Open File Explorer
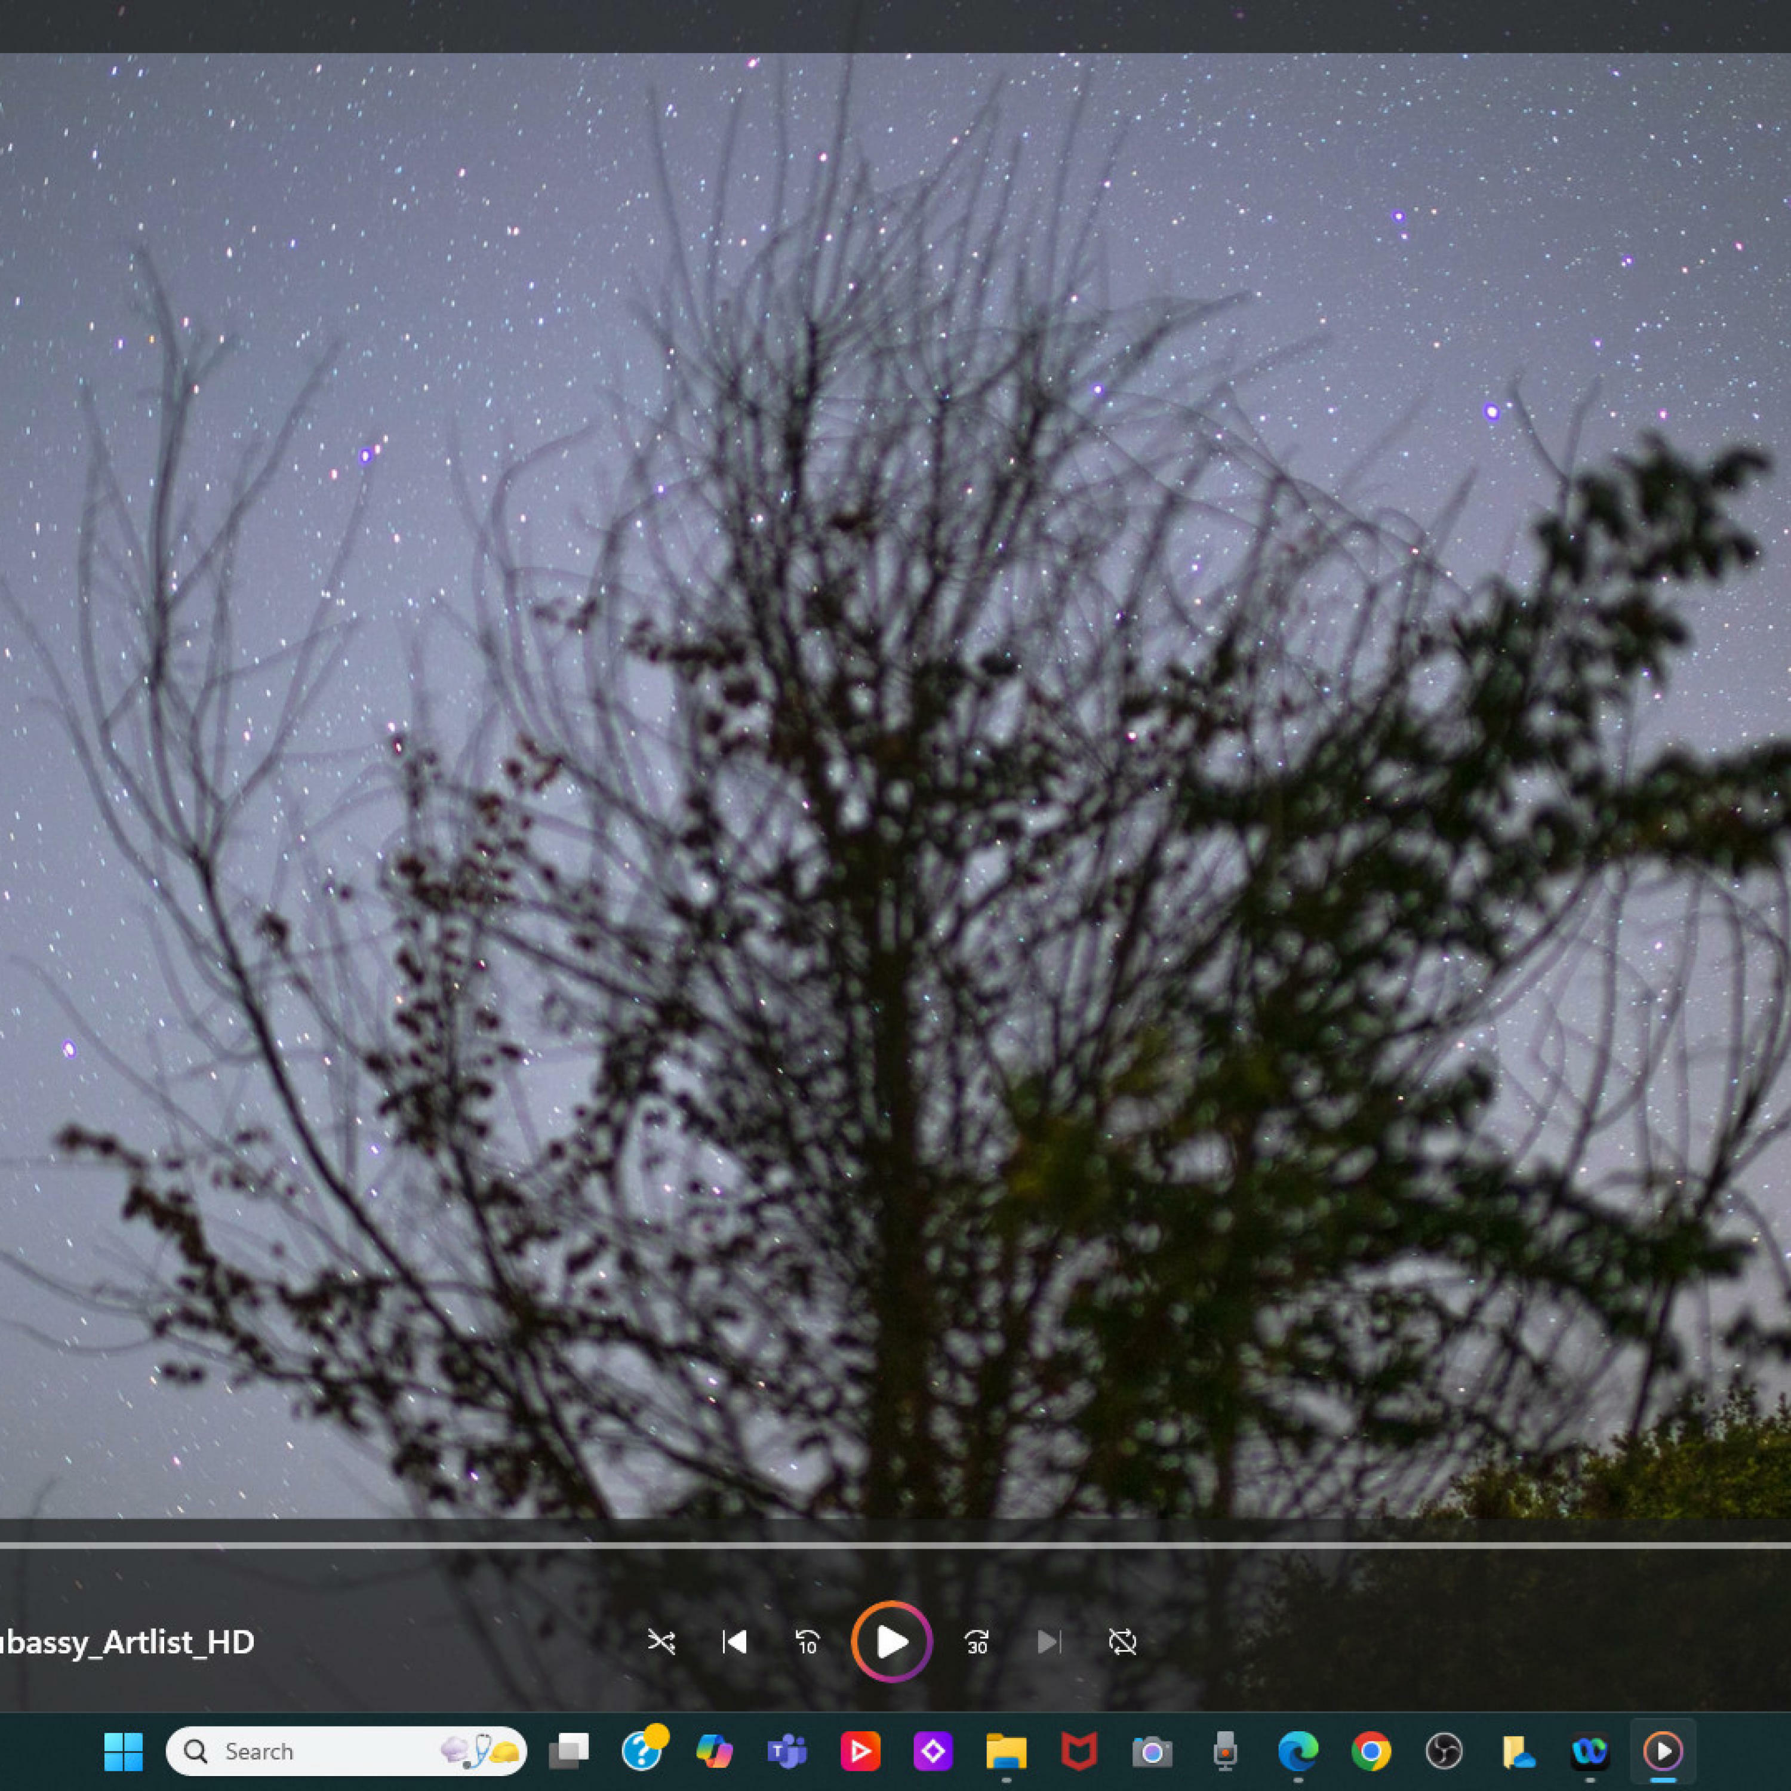1791x1791 pixels. [x=1006, y=1751]
